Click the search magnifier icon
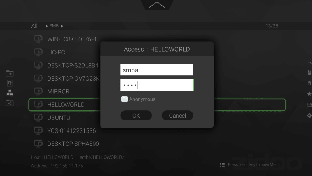 (x=309, y=62)
